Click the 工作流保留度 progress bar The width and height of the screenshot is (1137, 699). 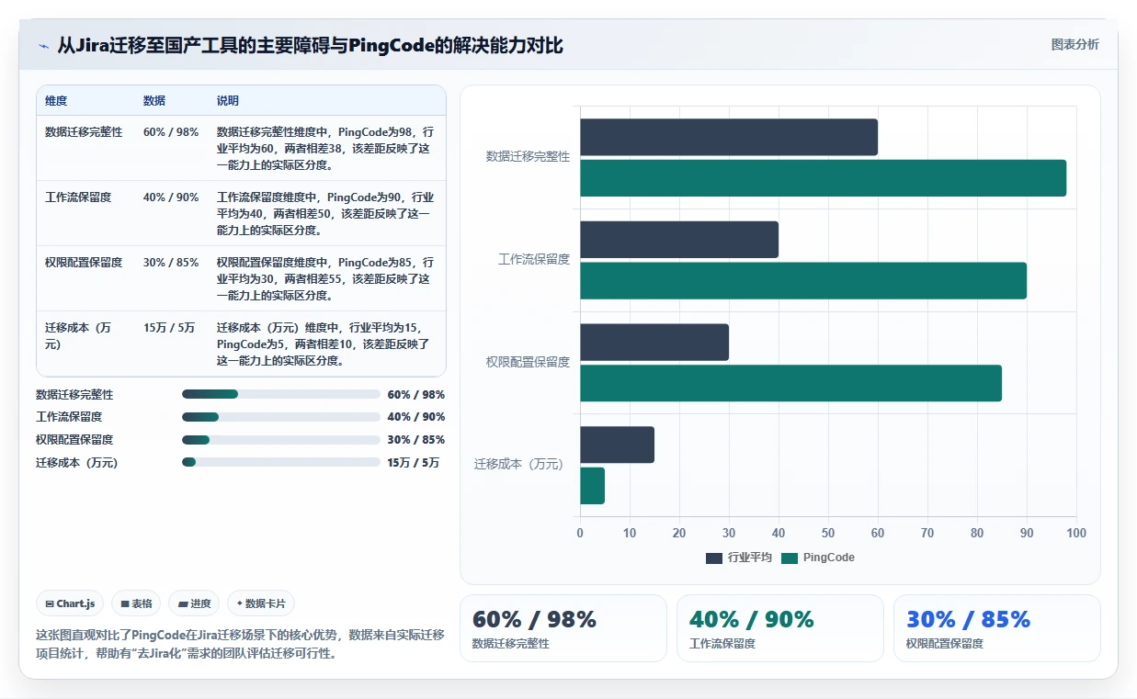[281, 417]
